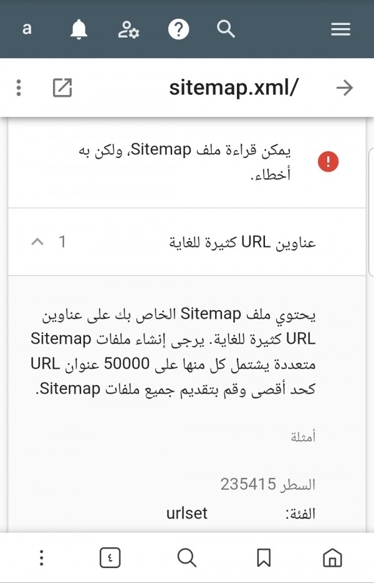
Task: Open the notifications bell
Action: [x=79, y=29]
